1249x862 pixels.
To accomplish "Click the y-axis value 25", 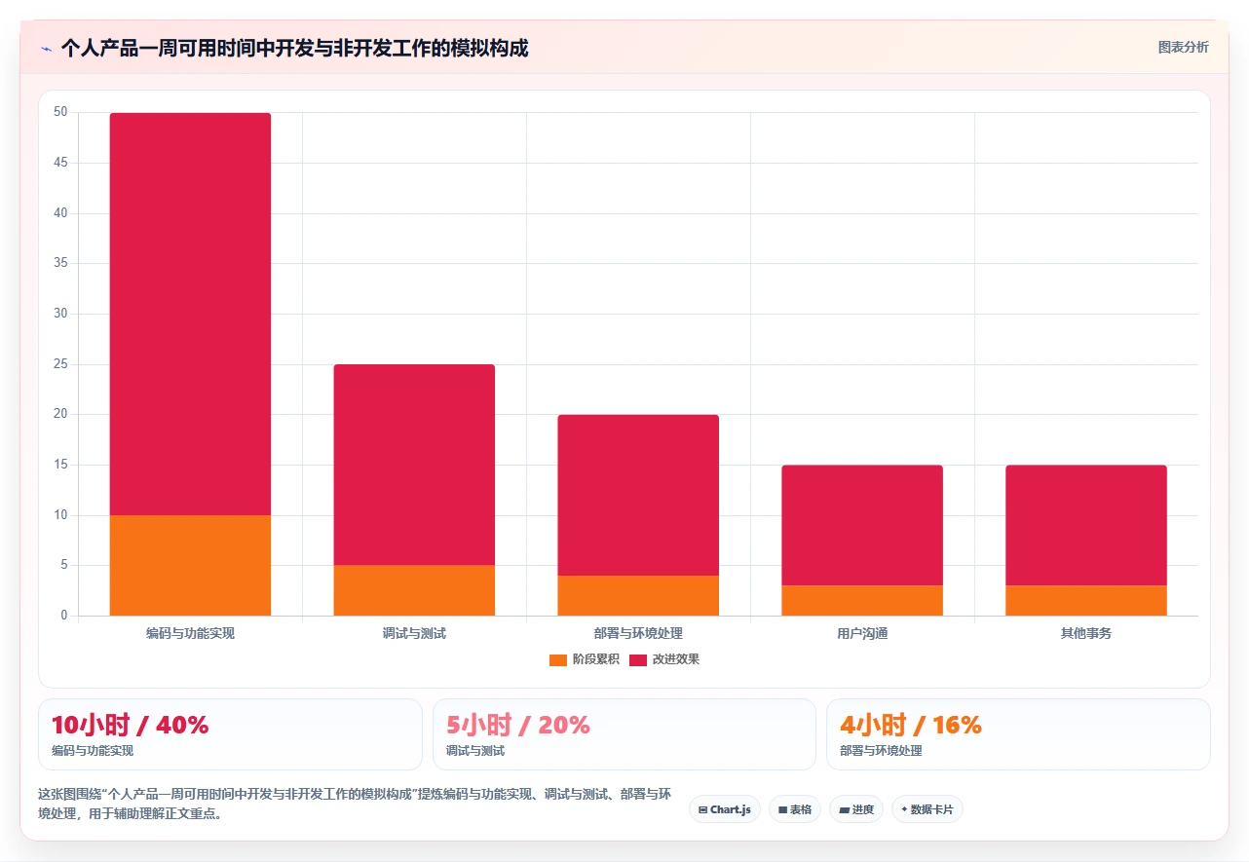I will 60,364.
